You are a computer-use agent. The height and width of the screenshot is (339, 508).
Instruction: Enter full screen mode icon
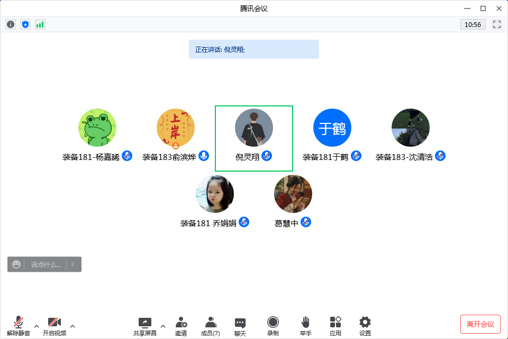pos(497,24)
